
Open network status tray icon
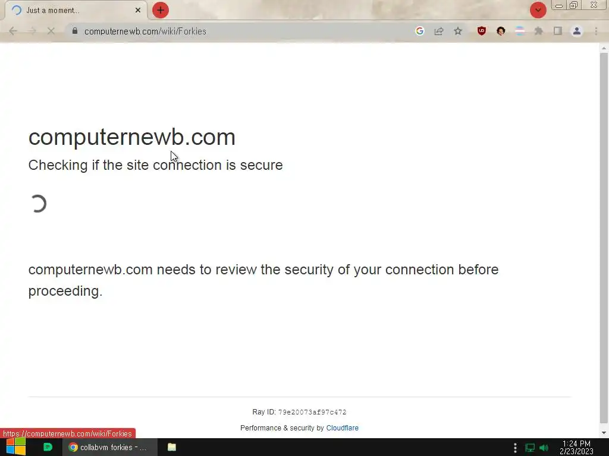[x=530, y=448]
